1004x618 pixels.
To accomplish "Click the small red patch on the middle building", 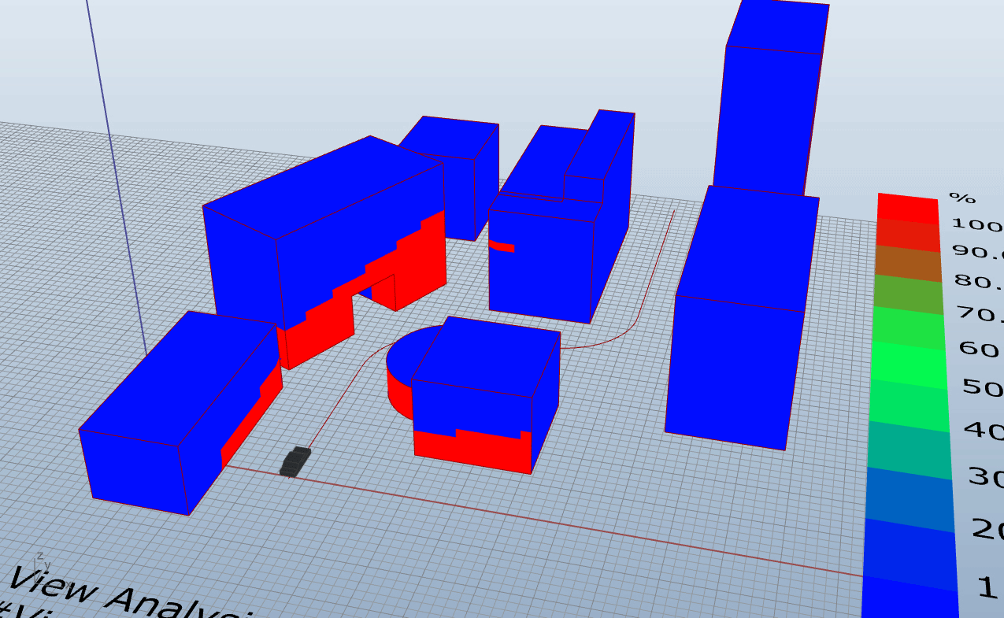I will pyautogui.click(x=502, y=246).
